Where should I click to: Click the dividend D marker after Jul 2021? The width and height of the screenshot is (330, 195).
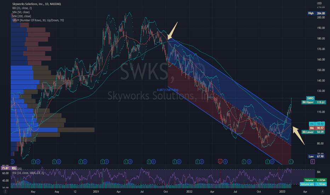coord(153,162)
